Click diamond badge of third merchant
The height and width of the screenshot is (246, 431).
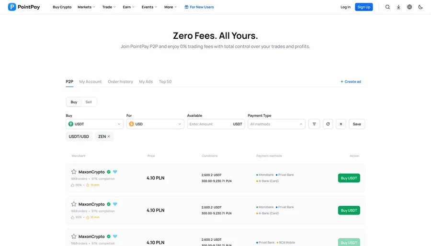pos(115,236)
